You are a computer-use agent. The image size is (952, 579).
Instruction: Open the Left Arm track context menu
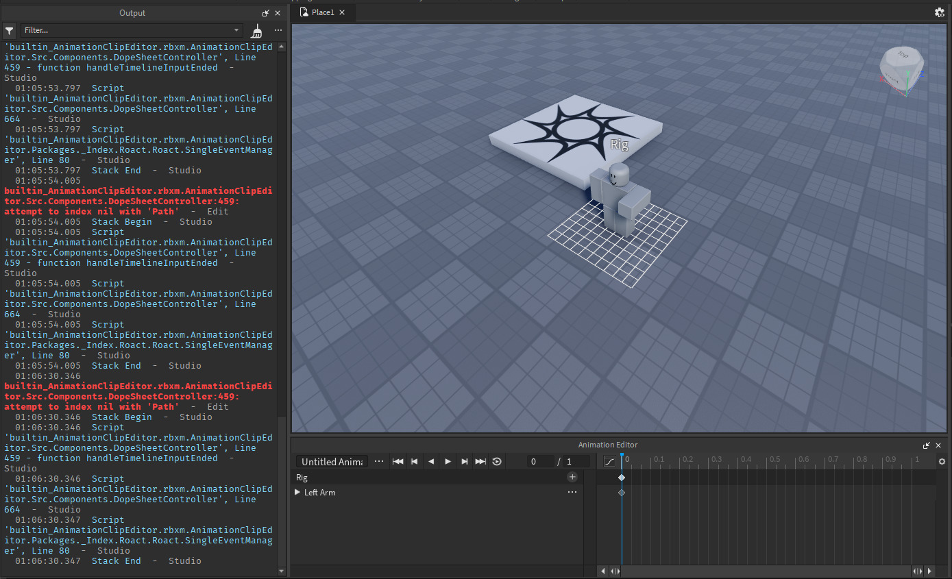coord(572,492)
